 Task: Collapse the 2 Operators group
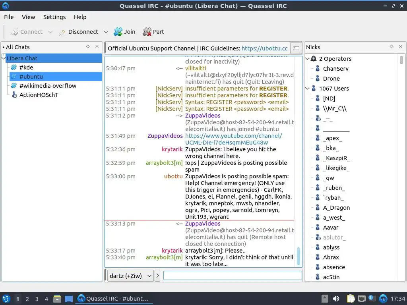click(308, 59)
